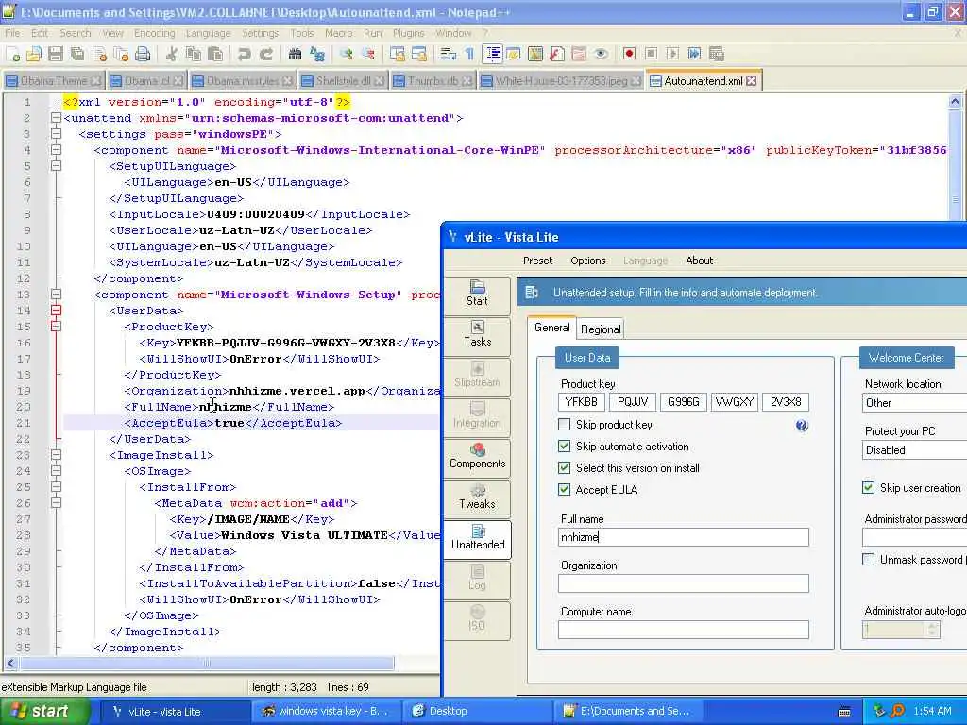Collapse the unattend node on line 2
The height and width of the screenshot is (725, 967).
click(x=56, y=118)
